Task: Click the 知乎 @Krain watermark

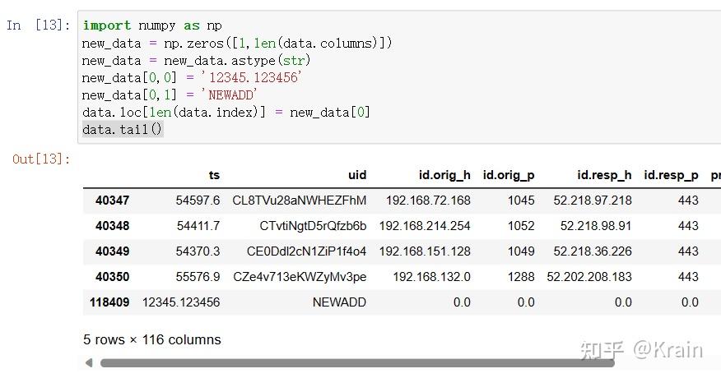Action: pos(641,349)
